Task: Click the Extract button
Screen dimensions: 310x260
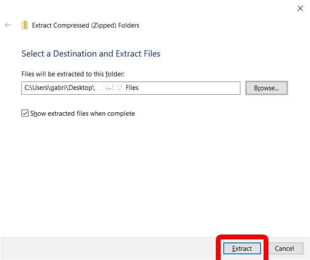Action: [242, 248]
